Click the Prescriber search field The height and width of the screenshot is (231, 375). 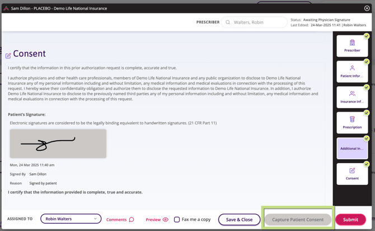pos(254,22)
